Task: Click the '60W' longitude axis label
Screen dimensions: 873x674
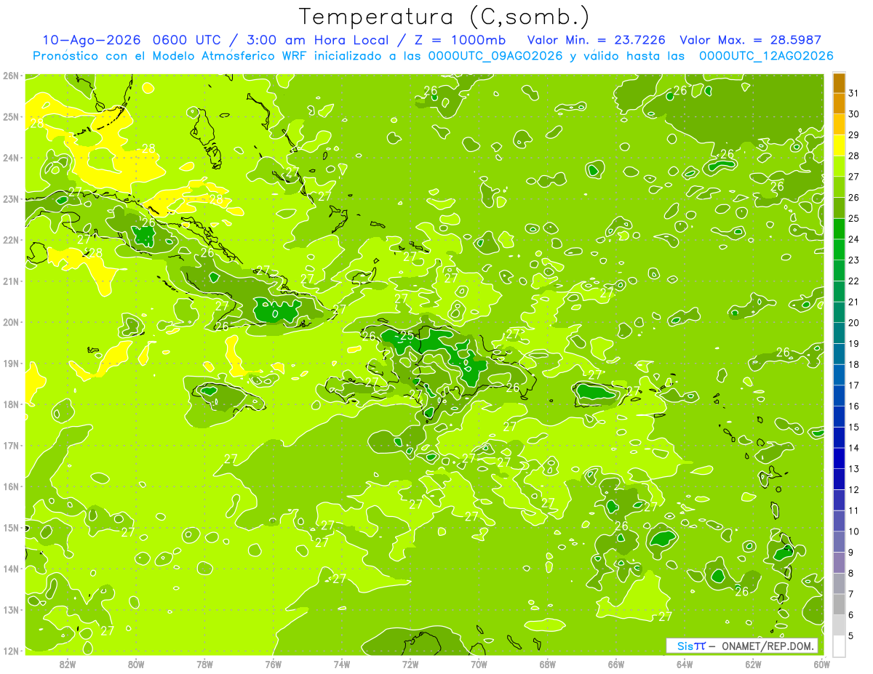Action: pyautogui.click(x=822, y=665)
